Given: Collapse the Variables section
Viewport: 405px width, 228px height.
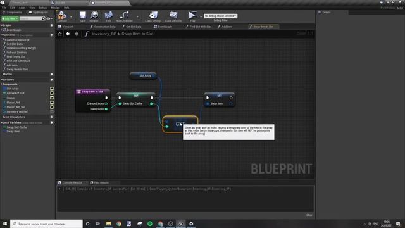Looking at the screenshot, I should pyautogui.click(x=1, y=80).
